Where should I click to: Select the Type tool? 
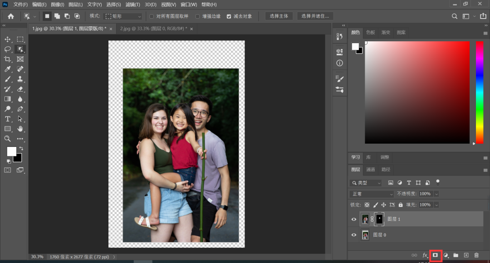pos(8,119)
